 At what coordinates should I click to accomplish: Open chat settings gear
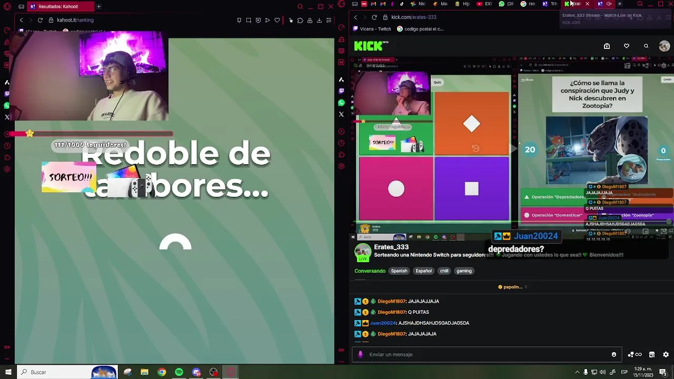click(666, 354)
